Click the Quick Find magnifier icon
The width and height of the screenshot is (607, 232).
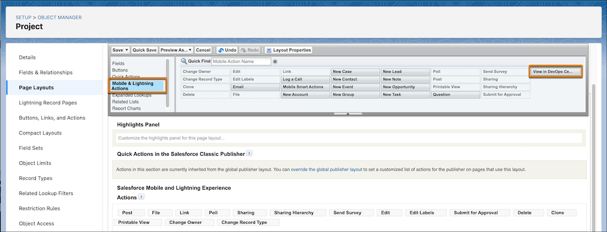point(184,61)
